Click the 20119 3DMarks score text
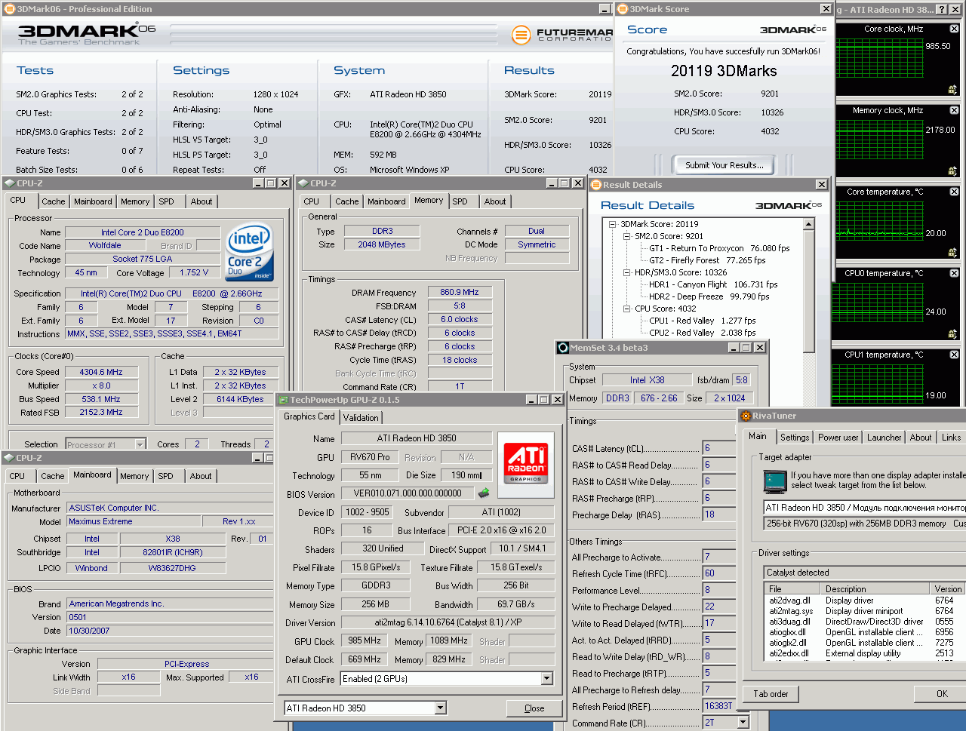Screen dimensions: 966x731 (724, 71)
